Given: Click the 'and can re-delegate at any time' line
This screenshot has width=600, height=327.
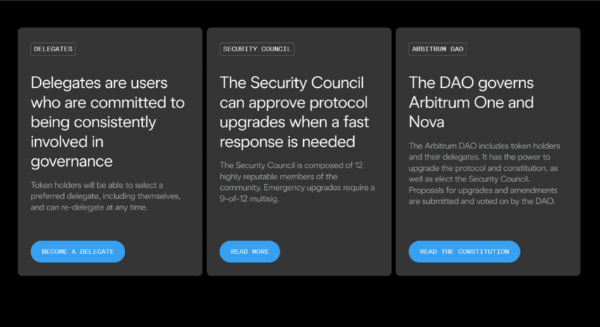Looking at the screenshot, I should [89, 207].
